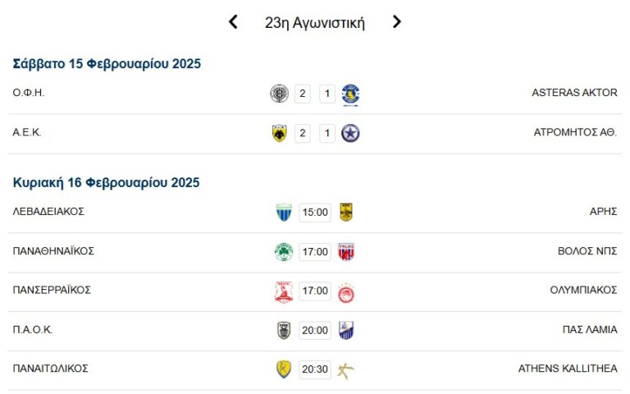Go to previous matchday with left arrow
Viewport: 630px width, 394px height.
(233, 22)
